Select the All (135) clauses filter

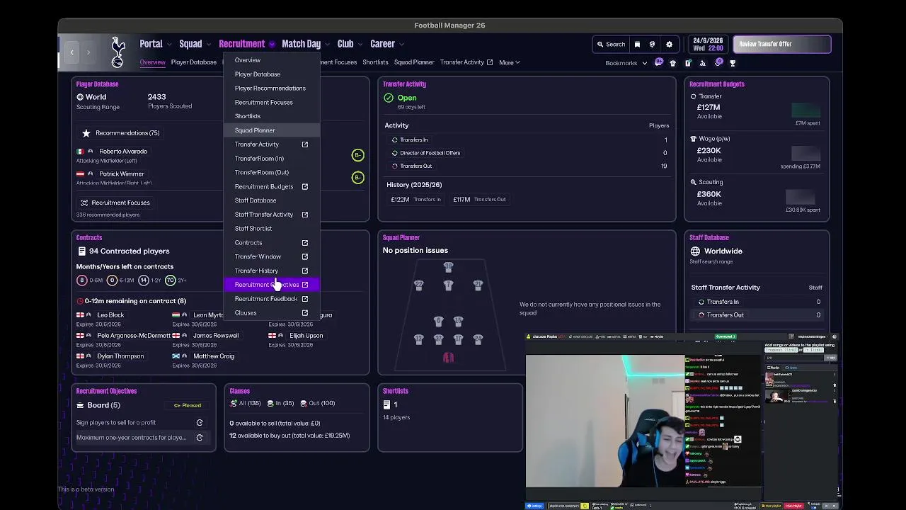click(x=246, y=403)
